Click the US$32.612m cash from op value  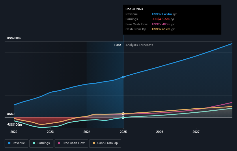click(x=161, y=29)
